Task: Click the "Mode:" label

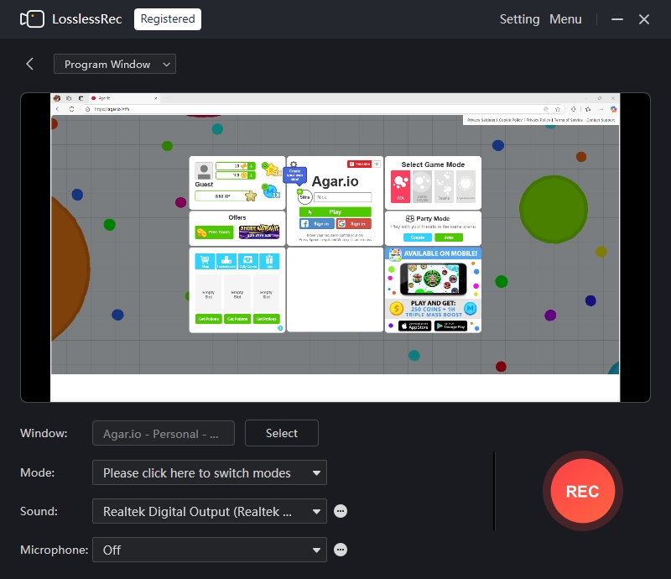Action: 37,472
